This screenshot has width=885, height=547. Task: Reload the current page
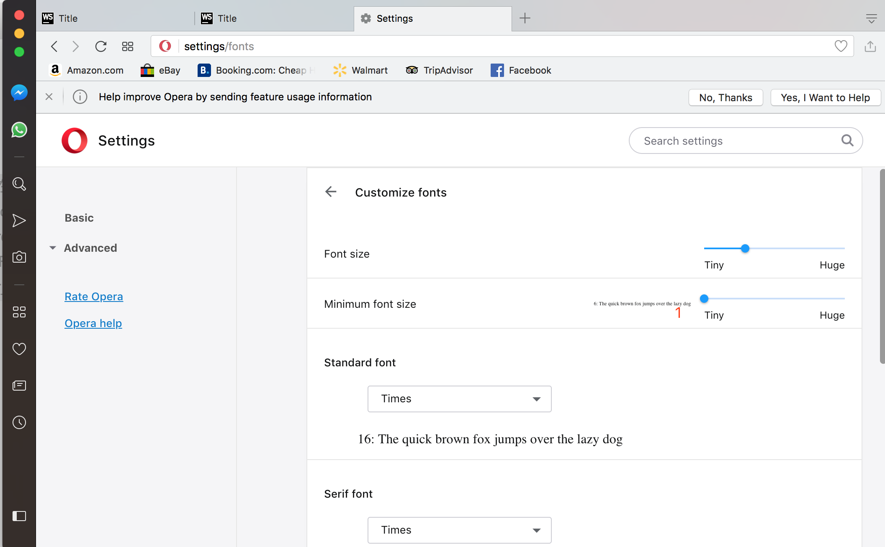click(101, 46)
